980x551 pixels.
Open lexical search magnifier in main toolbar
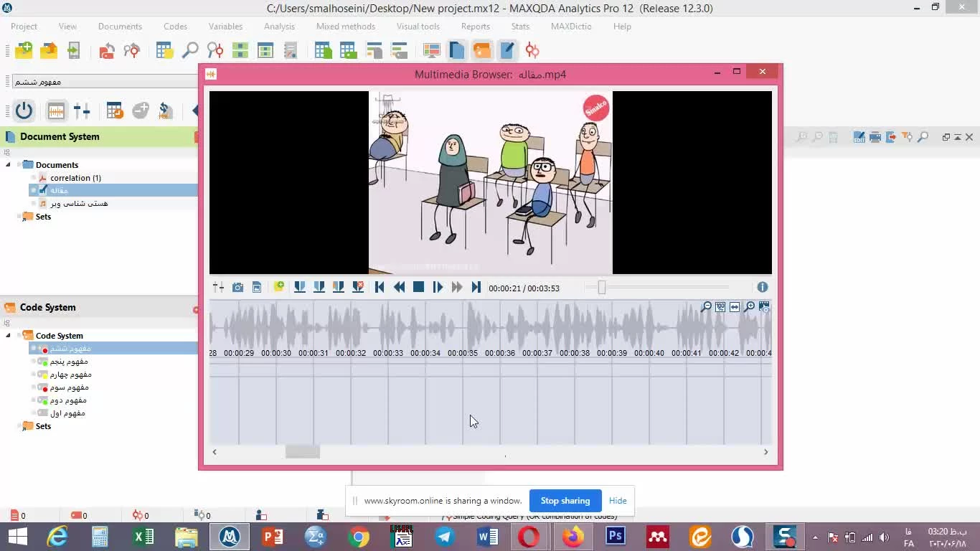(x=190, y=50)
